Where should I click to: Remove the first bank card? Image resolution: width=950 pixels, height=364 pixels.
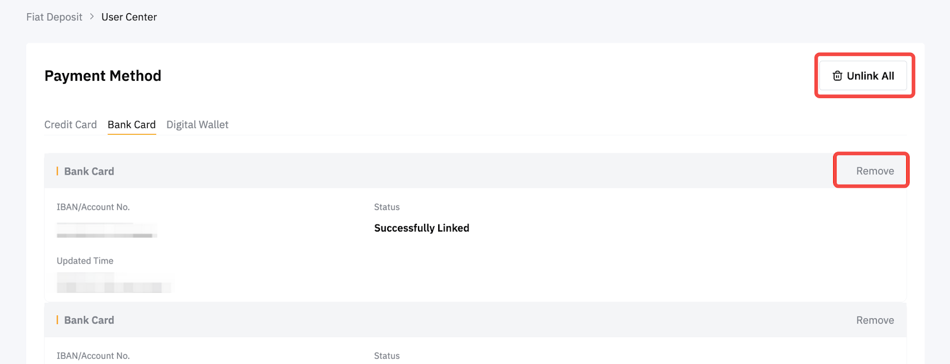click(875, 171)
